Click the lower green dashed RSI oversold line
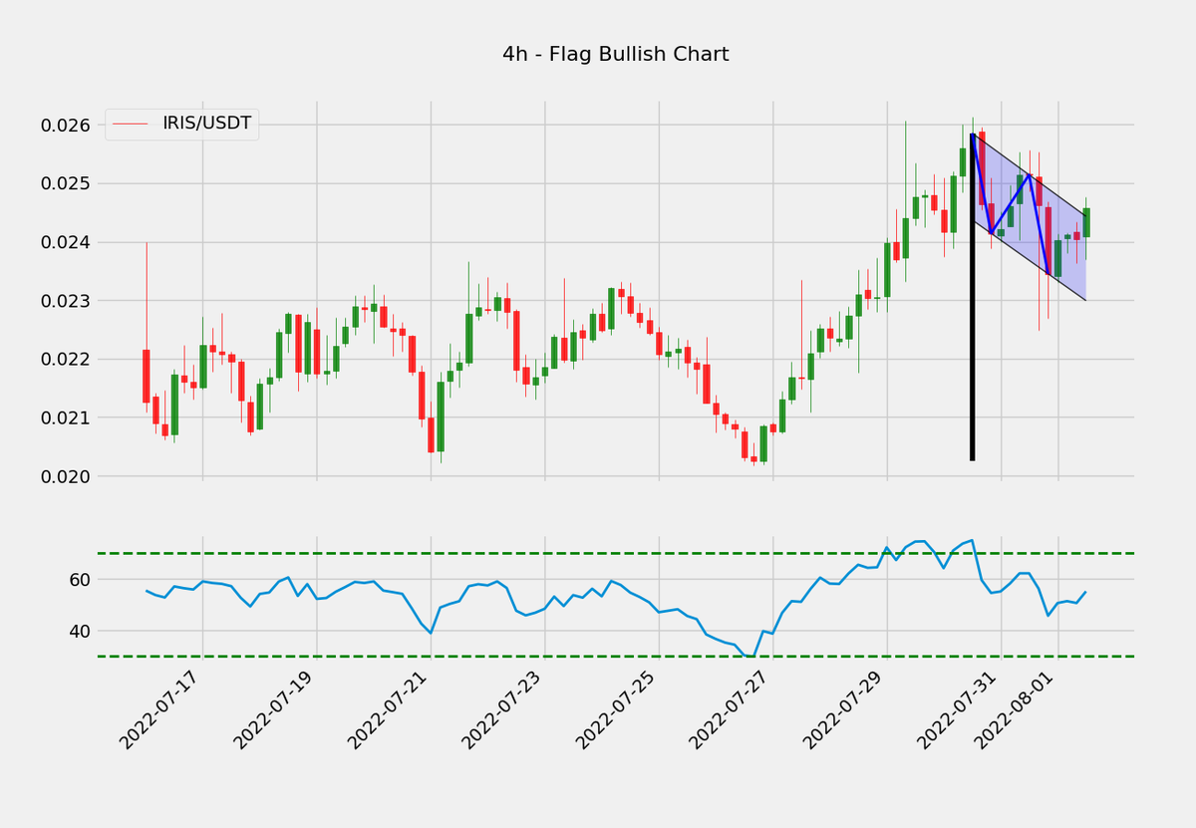1196x828 pixels. click(616, 656)
